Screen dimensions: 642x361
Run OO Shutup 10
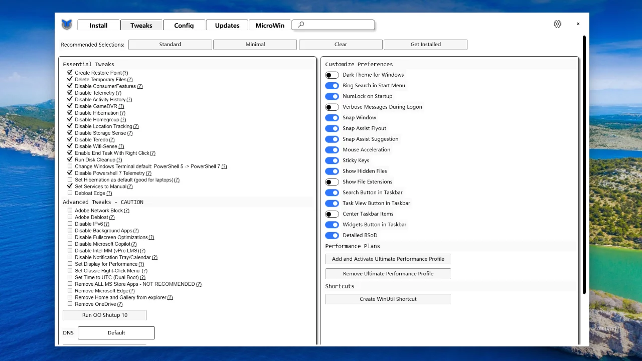pos(105,315)
